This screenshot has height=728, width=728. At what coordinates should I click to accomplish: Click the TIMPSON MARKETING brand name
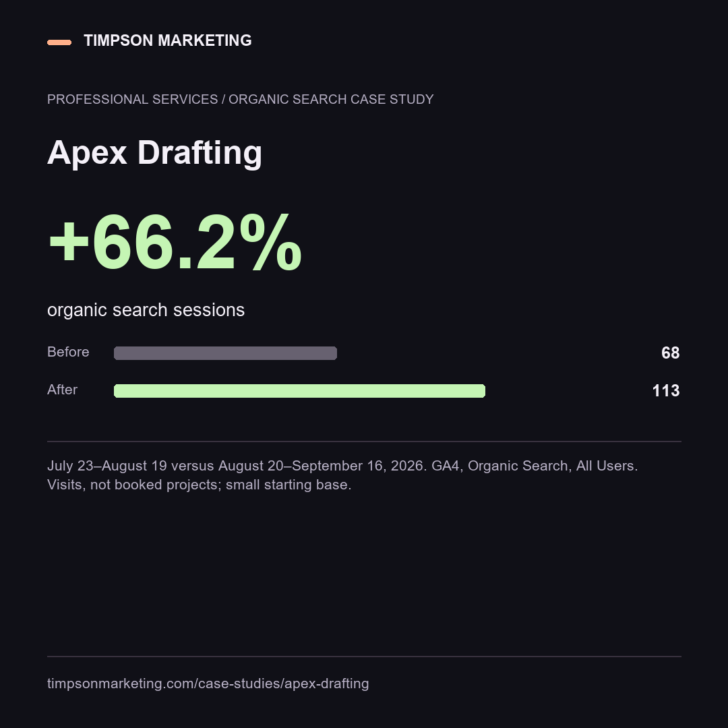click(168, 40)
